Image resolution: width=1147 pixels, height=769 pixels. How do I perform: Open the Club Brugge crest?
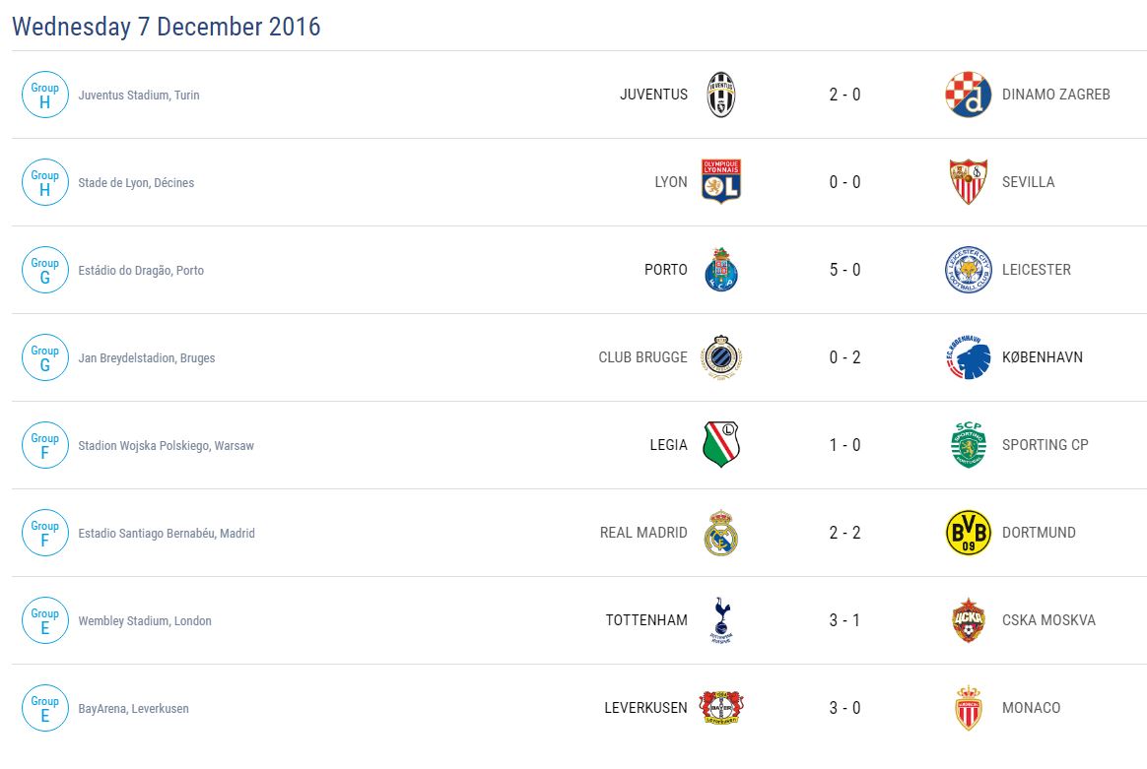(x=720, y=357)
